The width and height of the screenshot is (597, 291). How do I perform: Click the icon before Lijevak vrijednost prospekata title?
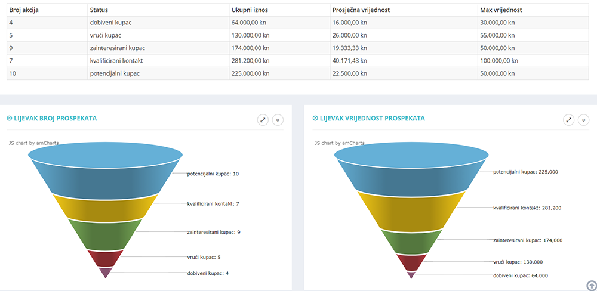(315, 118)
